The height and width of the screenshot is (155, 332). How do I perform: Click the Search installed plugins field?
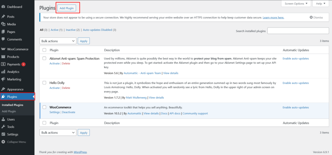click(x=298, y=31)
